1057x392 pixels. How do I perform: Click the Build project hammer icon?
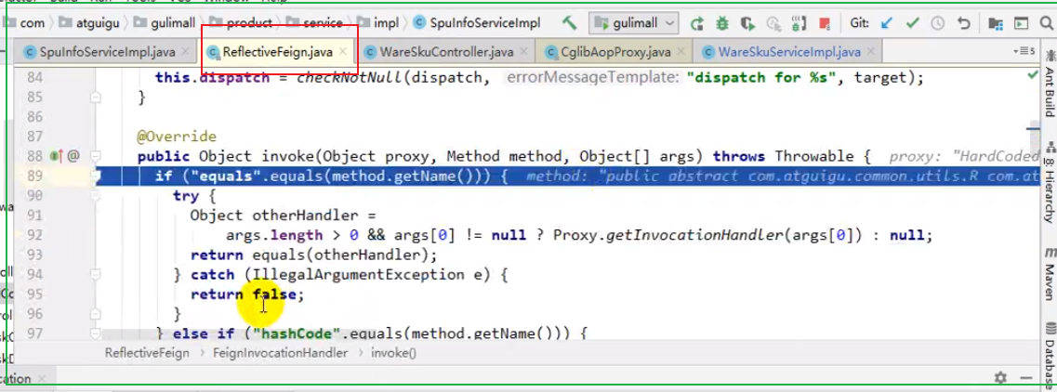click(x=570, y=23)
